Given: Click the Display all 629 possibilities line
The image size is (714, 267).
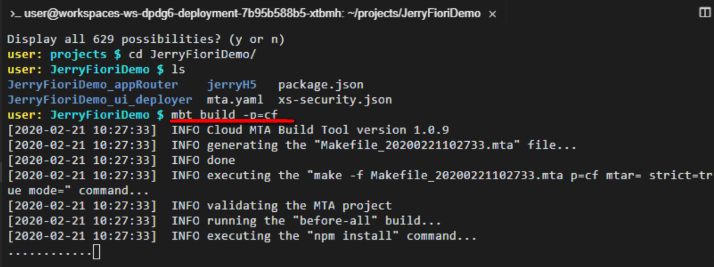Looking at the screenshot, I should (x=146, y=39).
